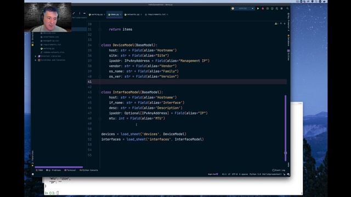This screenshot has height=197, width=351.
Task: Open the networks.py editor tab
Action: 133,15
